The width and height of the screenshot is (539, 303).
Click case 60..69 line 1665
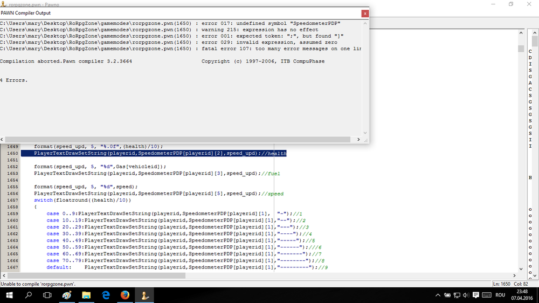pos(184,254)
